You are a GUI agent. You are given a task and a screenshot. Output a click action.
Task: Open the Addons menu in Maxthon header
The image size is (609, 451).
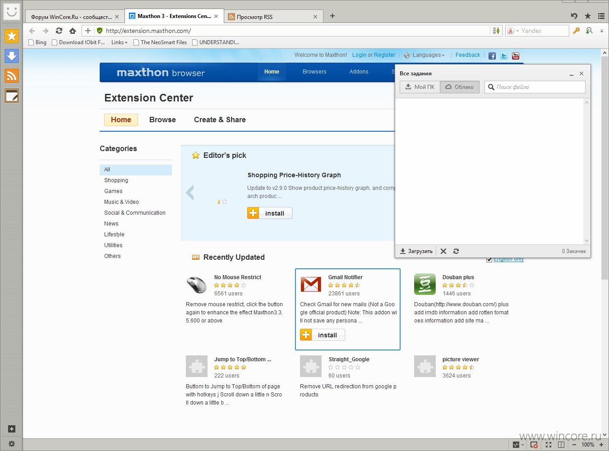(x=359, y=72)
